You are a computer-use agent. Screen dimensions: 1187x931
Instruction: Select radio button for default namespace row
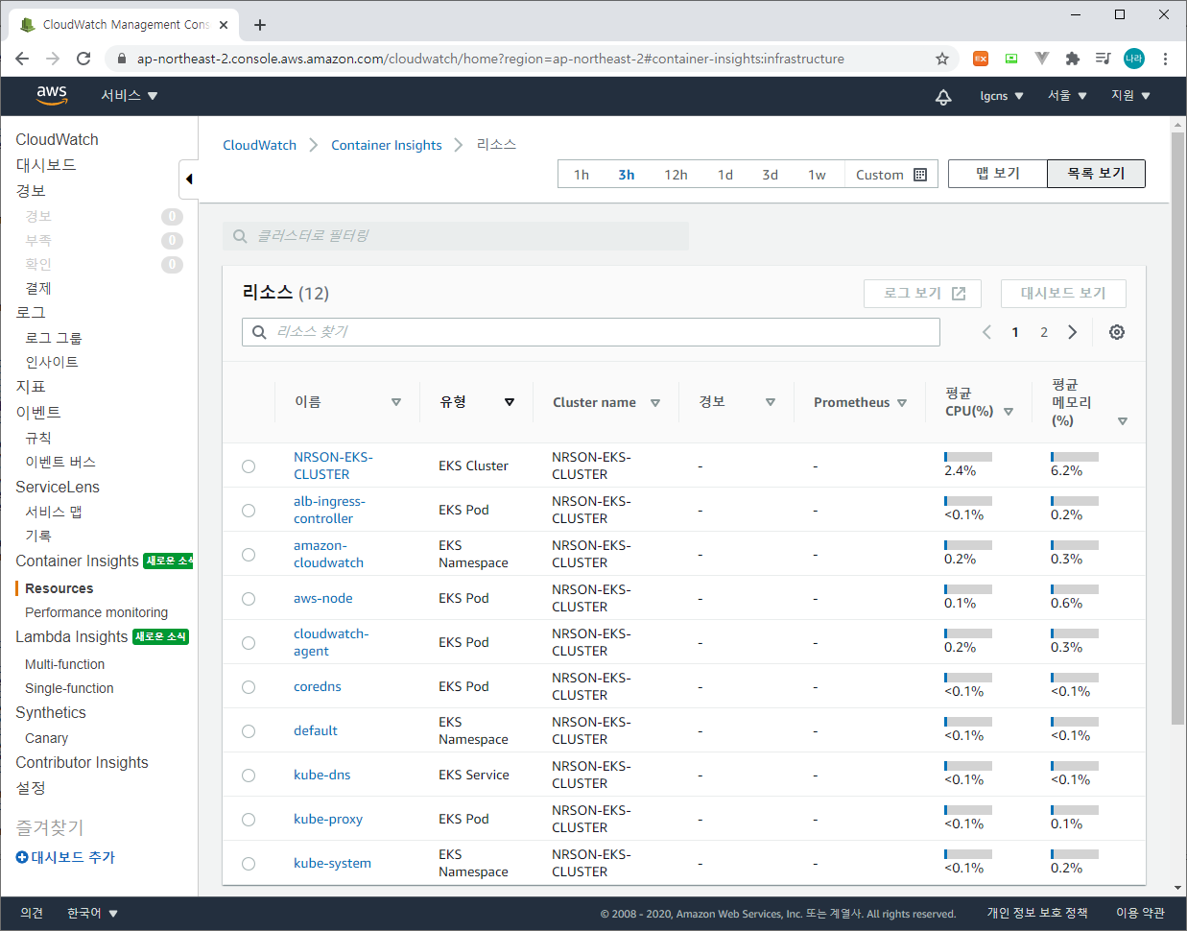249,731
